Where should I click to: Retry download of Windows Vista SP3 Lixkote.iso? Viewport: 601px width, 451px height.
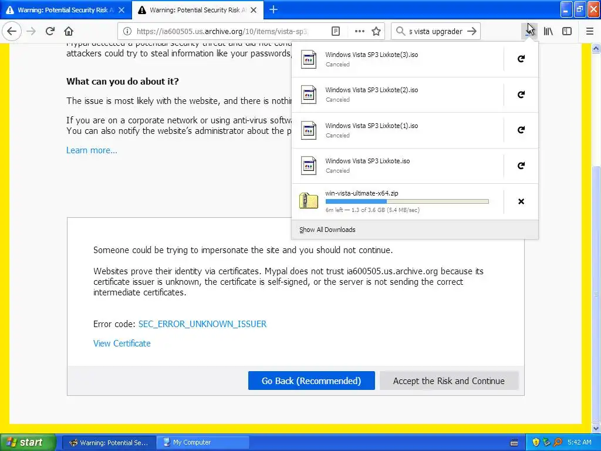tap(521, 166)
